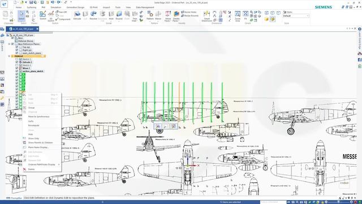This screenshot has height=204, width=362.
Task: Click the Material (None) tree entry
Action: (x=25, y=41)
